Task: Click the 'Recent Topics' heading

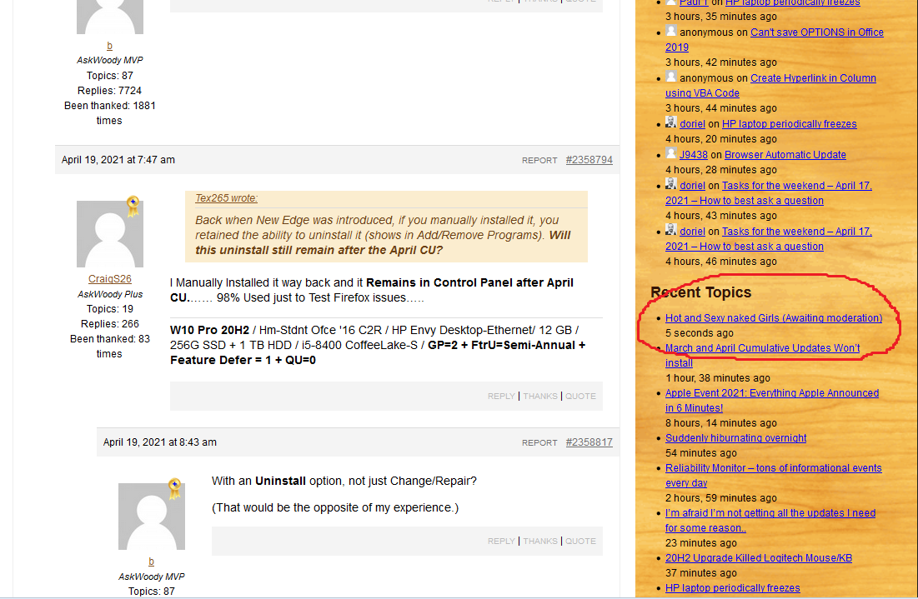Action: pos(700,292)
